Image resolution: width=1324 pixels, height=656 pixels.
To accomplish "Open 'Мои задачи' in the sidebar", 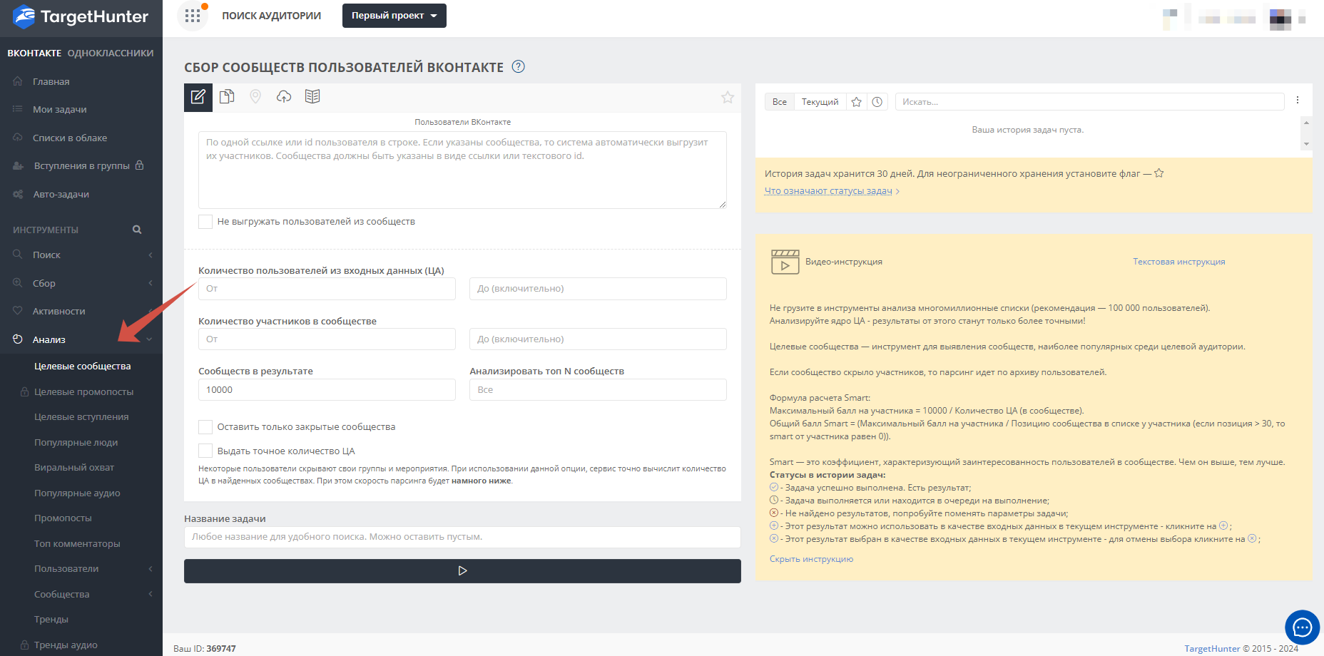I will coord(59,110).
